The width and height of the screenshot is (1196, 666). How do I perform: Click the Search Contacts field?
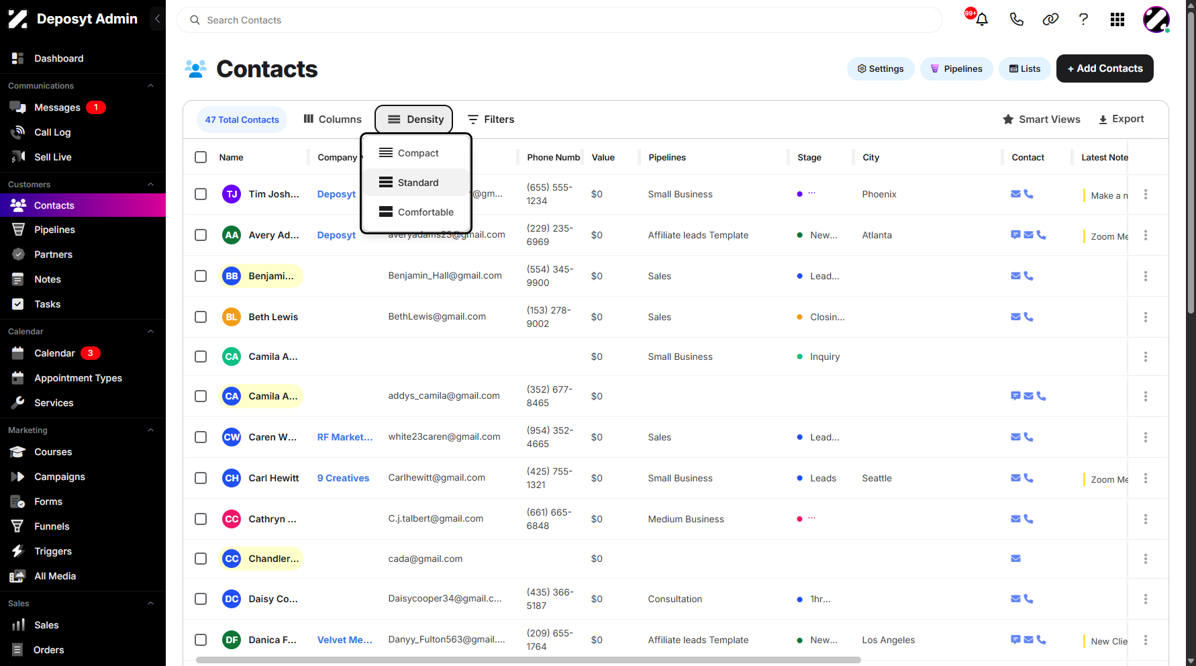pyautogui.click(x=560, y=20)
